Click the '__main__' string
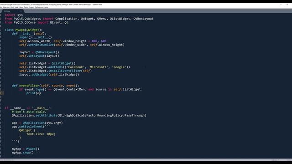 (41, 108)
